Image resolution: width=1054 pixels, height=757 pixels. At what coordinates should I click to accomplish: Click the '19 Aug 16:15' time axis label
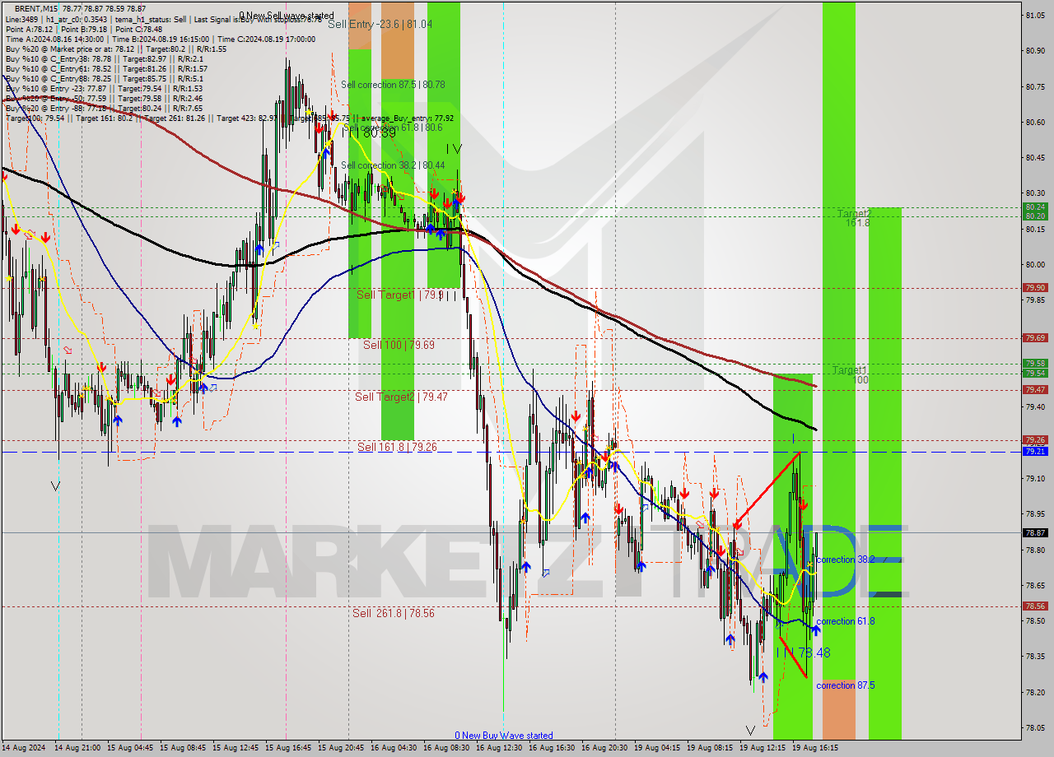pos(815,748)
